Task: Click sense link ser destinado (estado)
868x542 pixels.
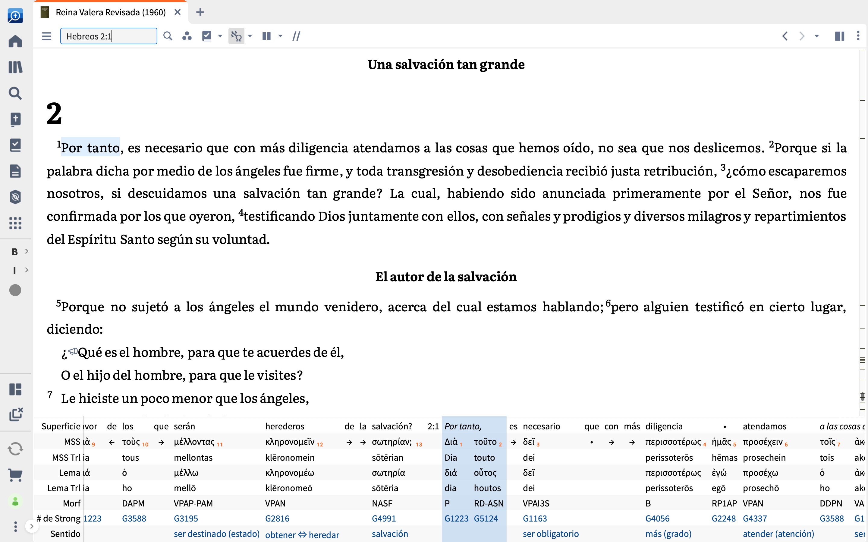Action: pyautogui.click(x=217, y=534)
